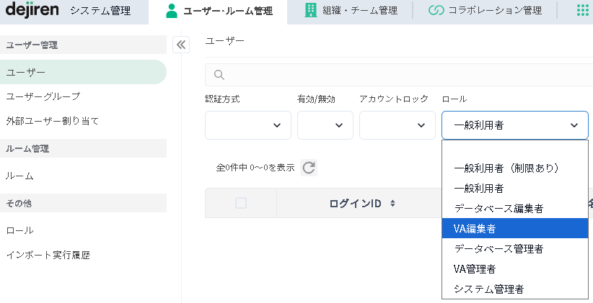Click the refresh icon next to result count

309,168
